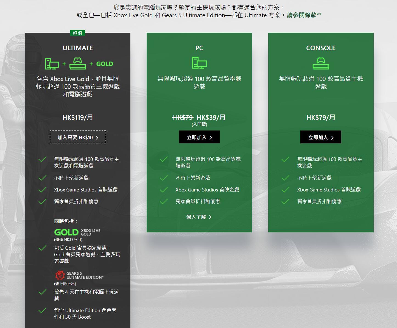397x328 pixels.
Task: Click the CONSOLE plan heading
Action: (x=321, y=48)
